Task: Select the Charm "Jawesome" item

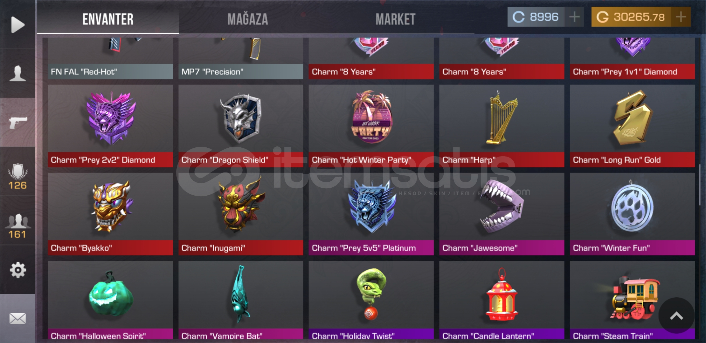Action: coord(502,214)
